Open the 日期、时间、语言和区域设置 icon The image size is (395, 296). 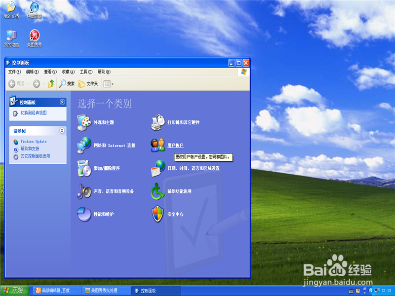[158, 168]
